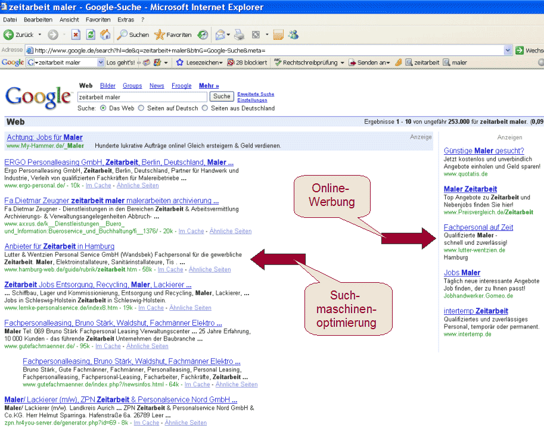
Task: Open the Home page icon
Action: (x=105, y=35)
